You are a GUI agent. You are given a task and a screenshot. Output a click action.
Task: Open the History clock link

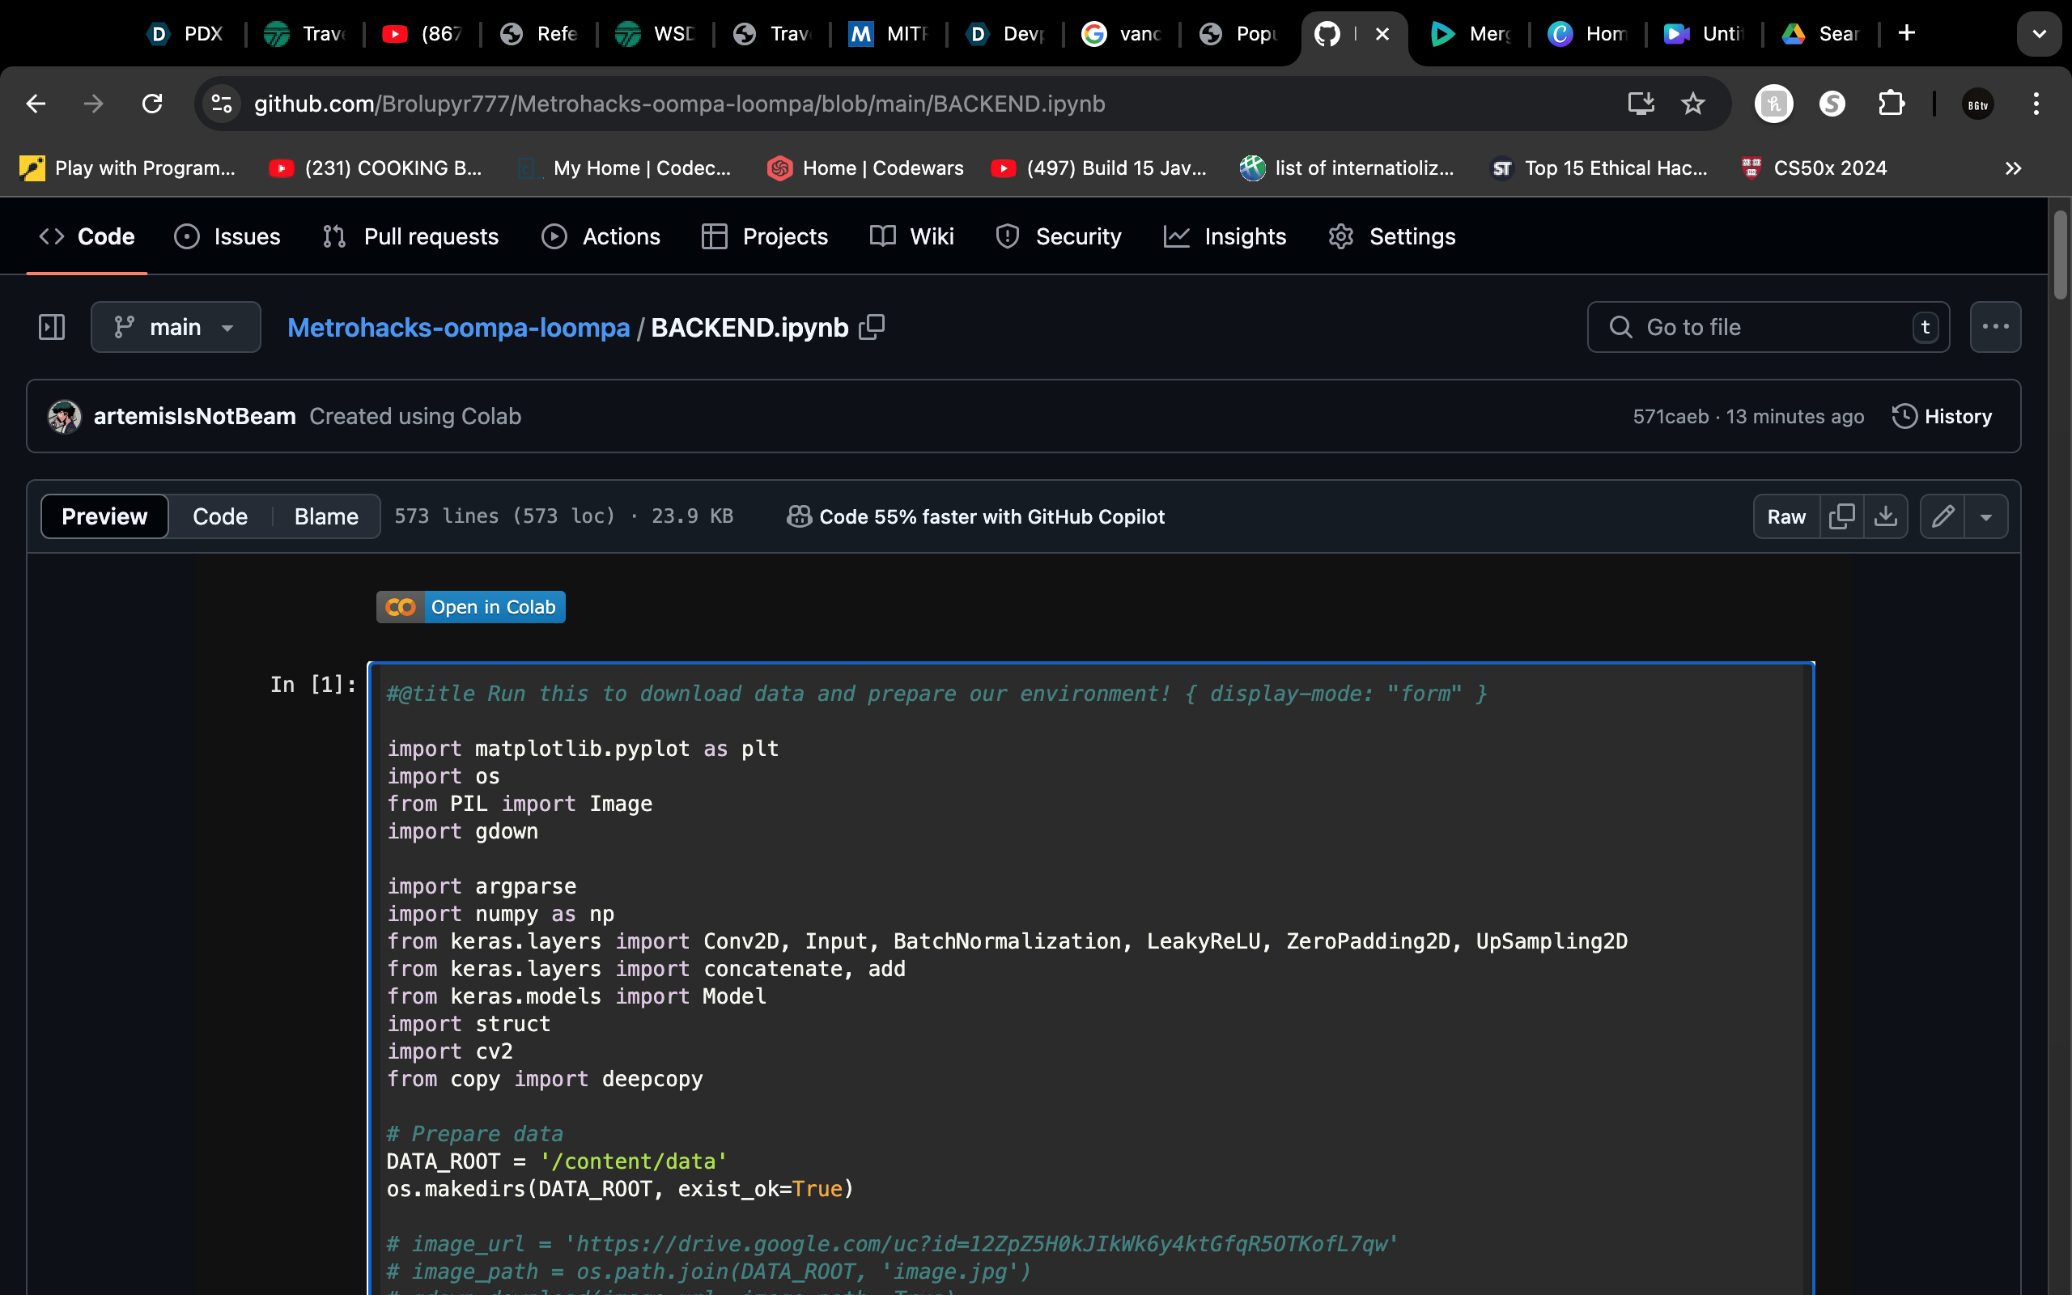point(1942,416)
